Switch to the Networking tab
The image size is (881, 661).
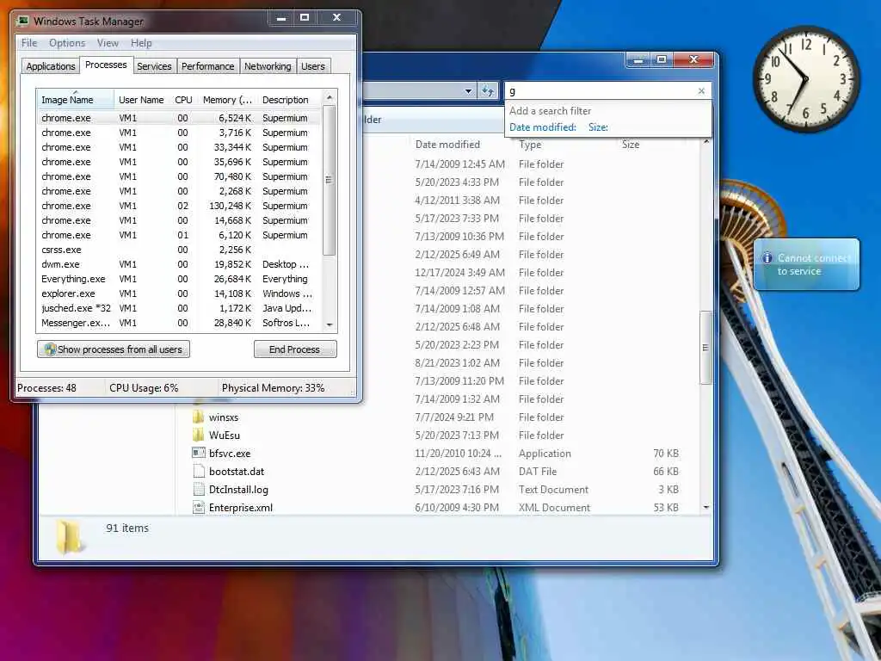click(268, 66)
